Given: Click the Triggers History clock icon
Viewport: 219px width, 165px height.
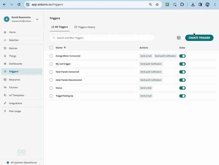Looking at the screenshot, I should [x=76, y=27].
